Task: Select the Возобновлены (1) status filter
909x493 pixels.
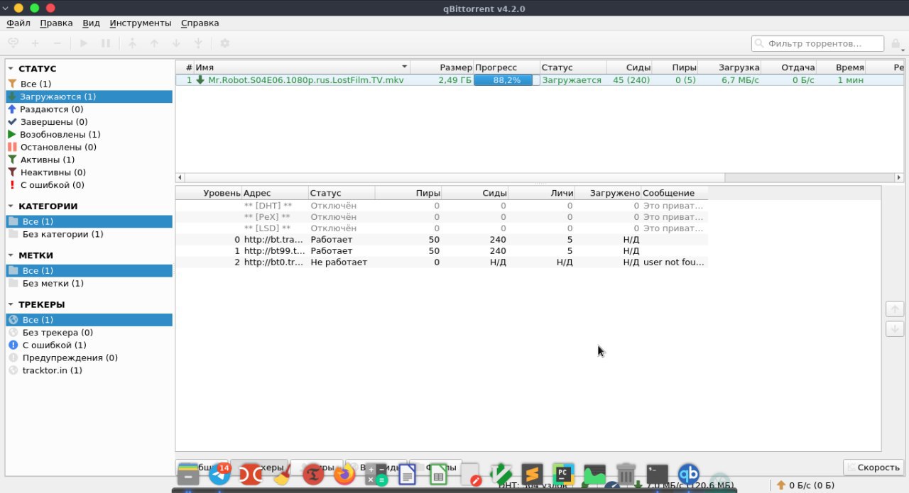Action: tap(89, 134)
